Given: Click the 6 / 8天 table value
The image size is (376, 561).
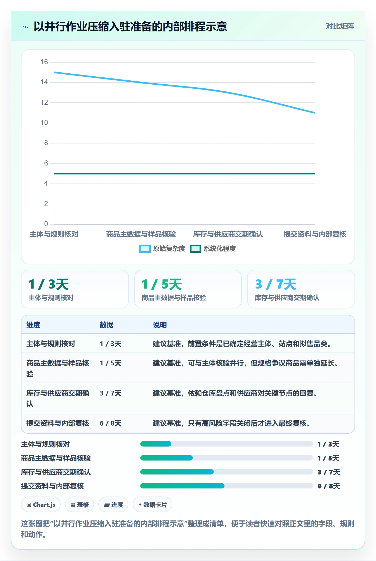Looking at the screenshot, I should coord(111,423).
